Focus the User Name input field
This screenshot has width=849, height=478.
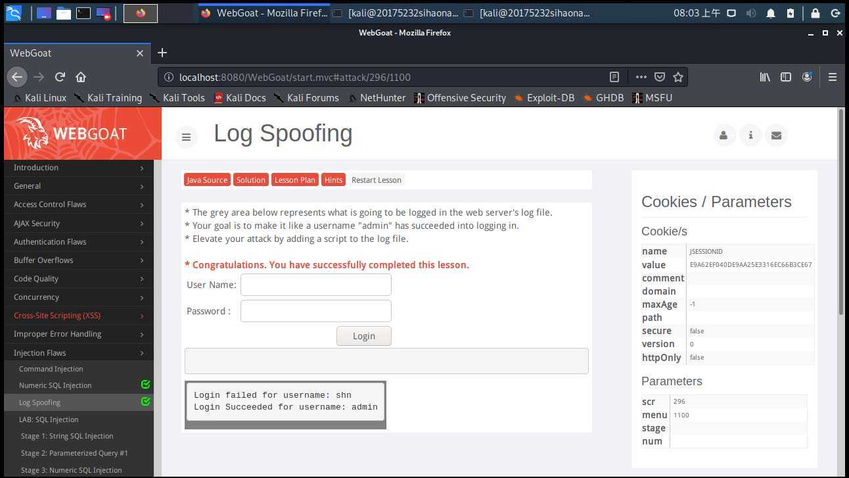316,285
